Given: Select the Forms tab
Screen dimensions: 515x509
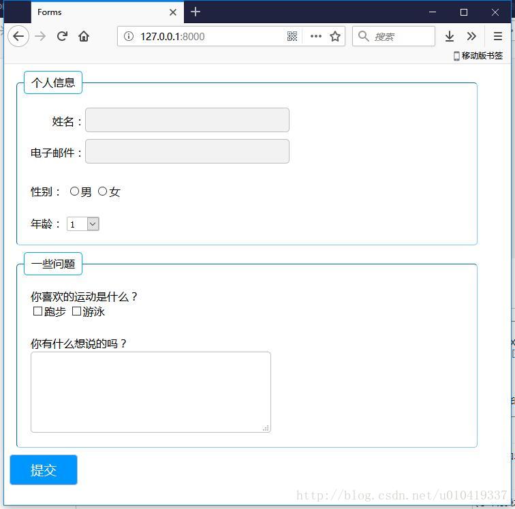Looking at the screenshot, I should pyautogui.click(x=108, y=12).
